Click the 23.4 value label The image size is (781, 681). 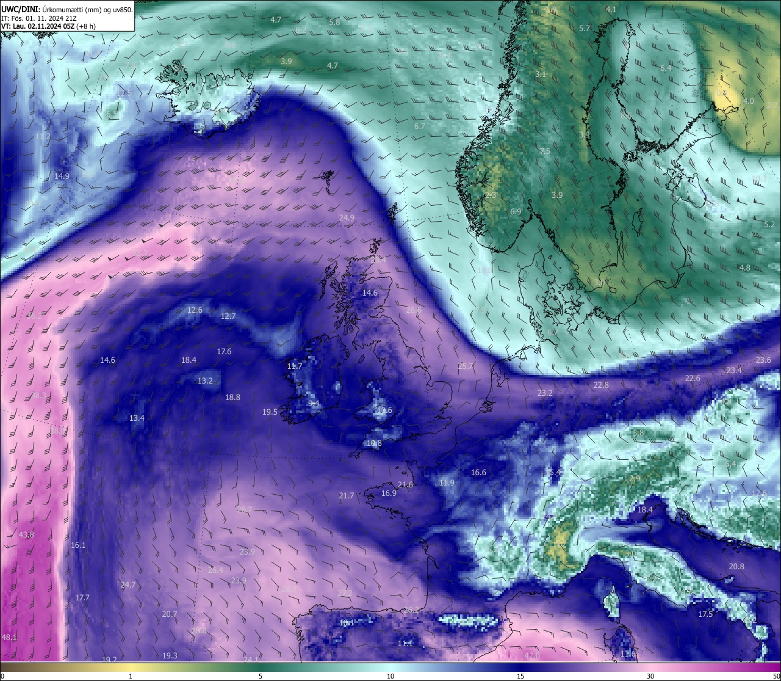734,371
